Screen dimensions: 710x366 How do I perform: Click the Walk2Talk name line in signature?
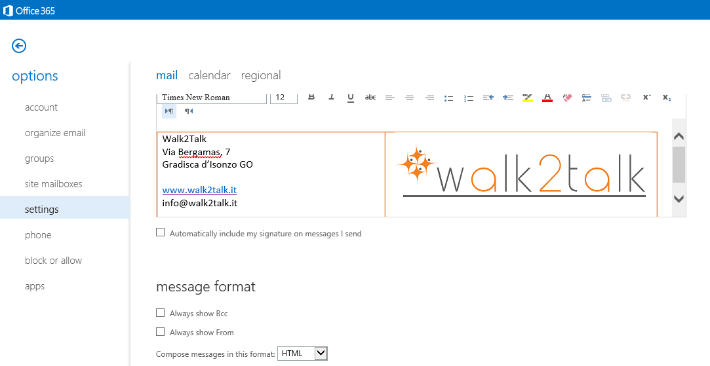[x=184, y=139]
